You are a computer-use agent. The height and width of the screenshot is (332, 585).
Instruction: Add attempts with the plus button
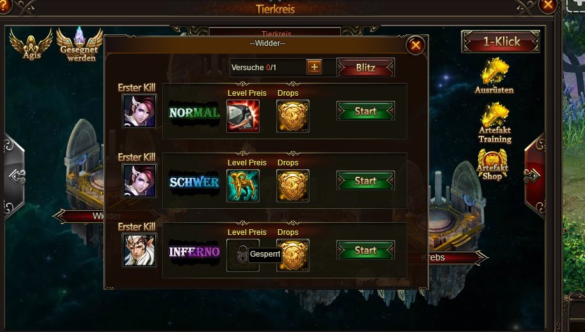(x=314, y=67)
